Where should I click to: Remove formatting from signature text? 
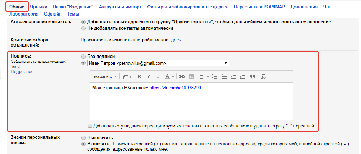click(263, 76)
